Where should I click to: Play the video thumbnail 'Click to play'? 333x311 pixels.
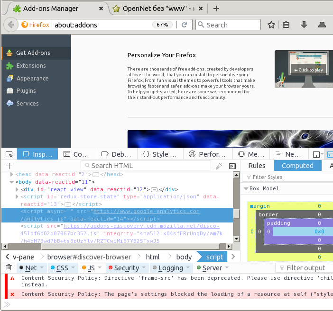(x=308, y=70)
